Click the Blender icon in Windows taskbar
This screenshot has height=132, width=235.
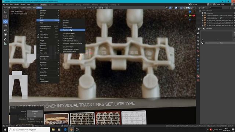(71, 129)
